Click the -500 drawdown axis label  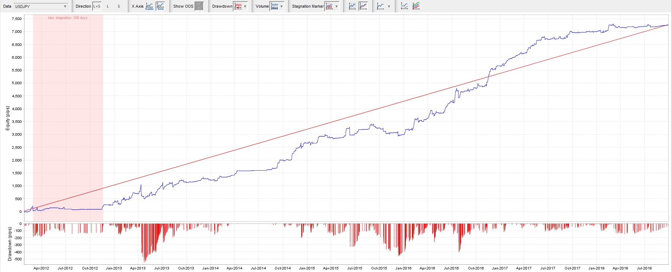click(17, 260)
